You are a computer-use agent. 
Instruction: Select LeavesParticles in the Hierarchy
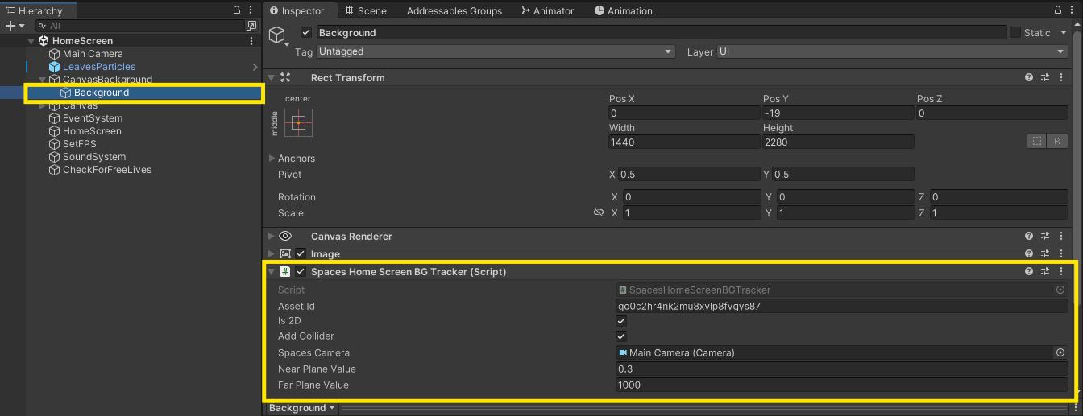pos(99,67)
